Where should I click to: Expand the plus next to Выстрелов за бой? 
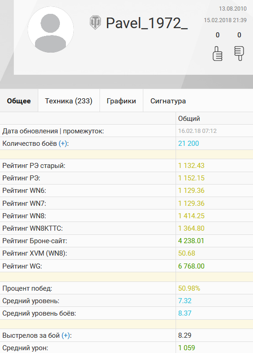65,335
